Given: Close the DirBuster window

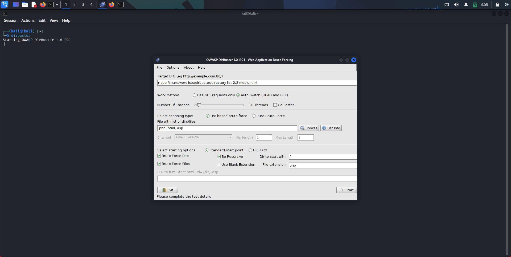Looking at the screenshot, I should click(354, 60).
